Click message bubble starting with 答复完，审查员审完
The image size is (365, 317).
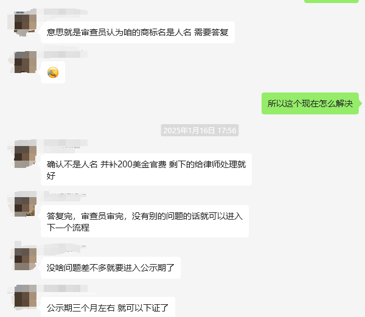tap(145, 221)
